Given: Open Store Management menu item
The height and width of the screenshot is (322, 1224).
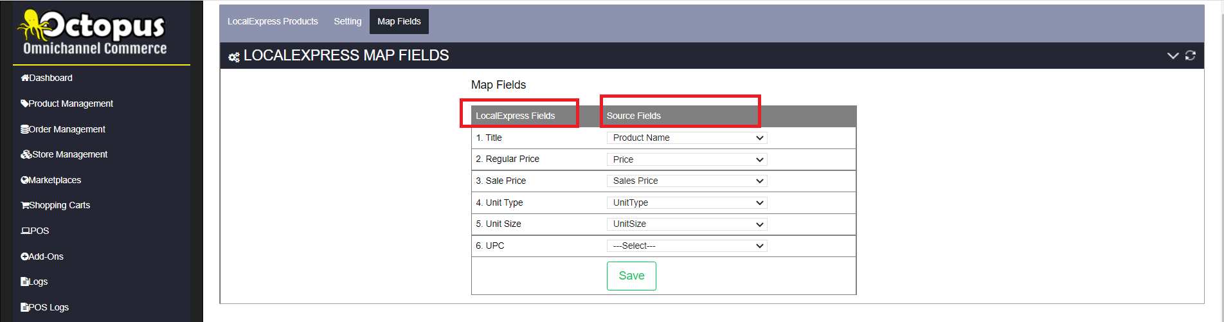Looking at the screenshot, I should click(x=64, y=154).
